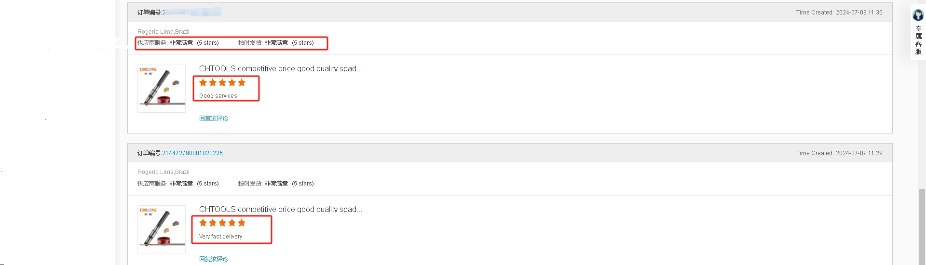Click first star in "Good services" rating
926x265 pixels.
pos(203,83)
